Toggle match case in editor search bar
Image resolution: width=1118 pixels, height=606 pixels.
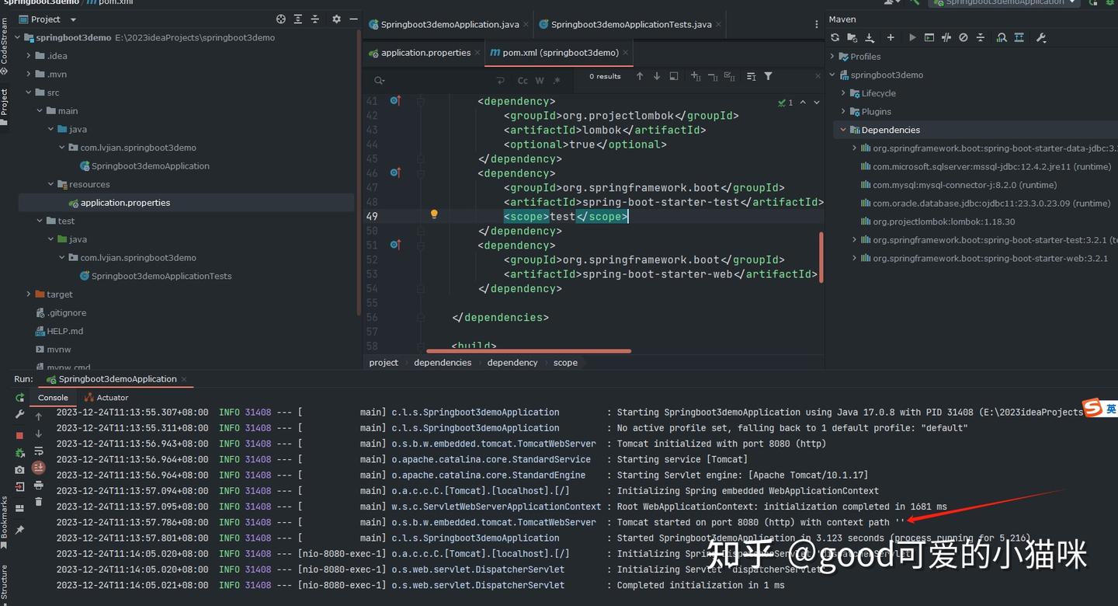click(x=523, y=80)
